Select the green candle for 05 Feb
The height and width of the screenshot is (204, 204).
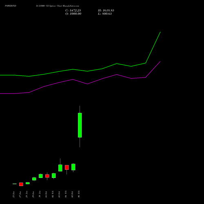click(73, 167)
